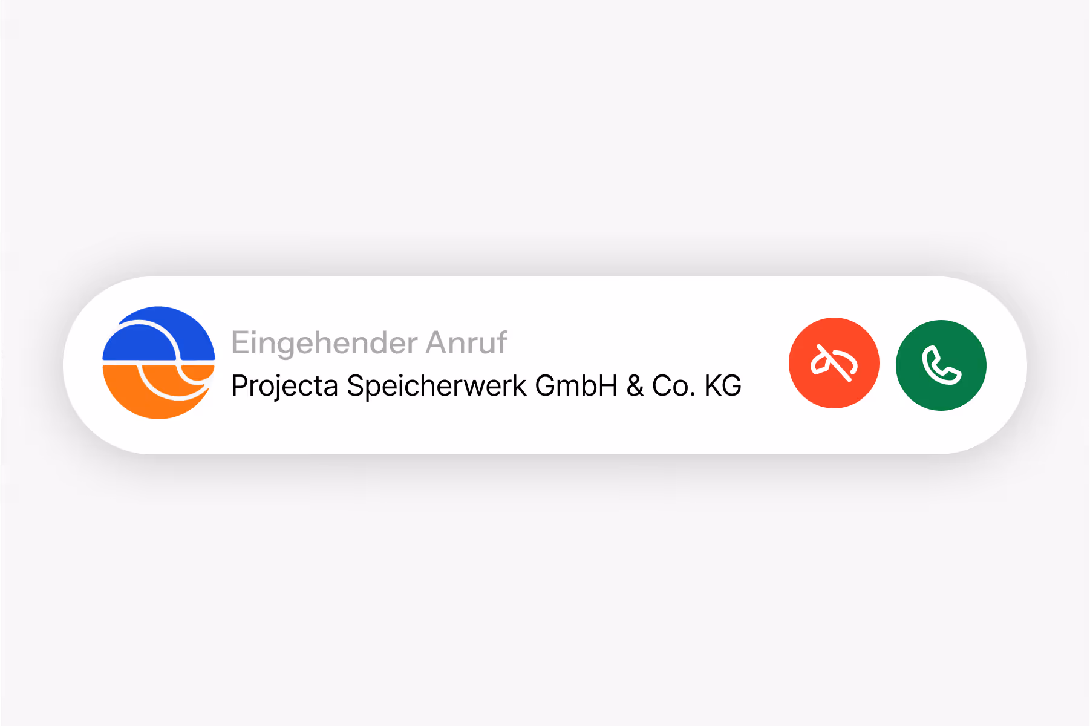The image size is (1090, 726).
Task: Answer the call from Projecta Speicherwerk
Action: (x=941, y=365)
